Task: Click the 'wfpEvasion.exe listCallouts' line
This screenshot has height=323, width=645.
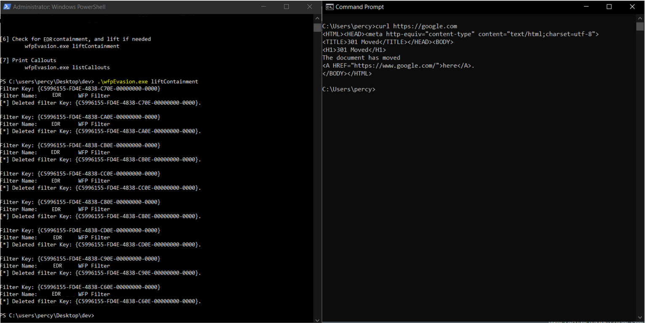Action: tap(67, 67)
